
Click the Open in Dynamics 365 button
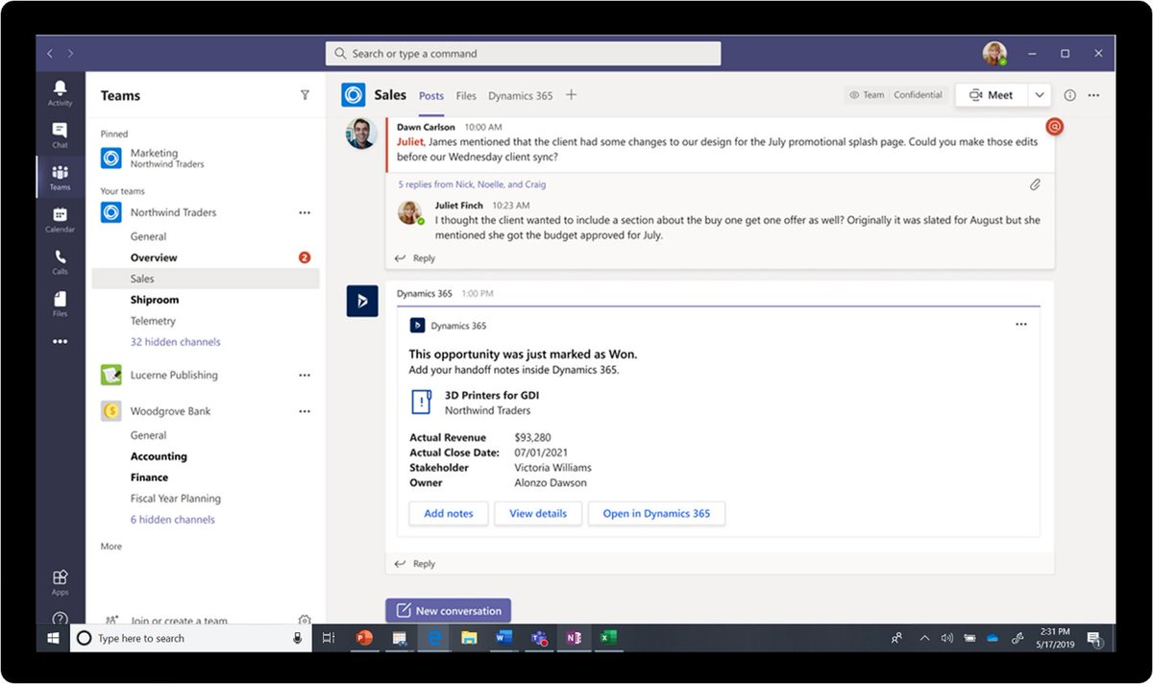pos(656,513)
